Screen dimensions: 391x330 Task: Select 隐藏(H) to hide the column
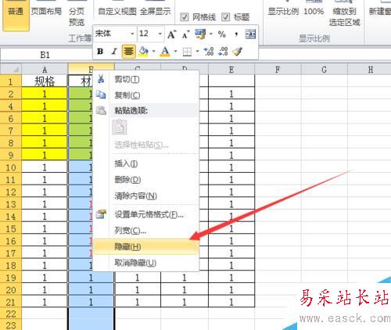[x=146, y=246]
